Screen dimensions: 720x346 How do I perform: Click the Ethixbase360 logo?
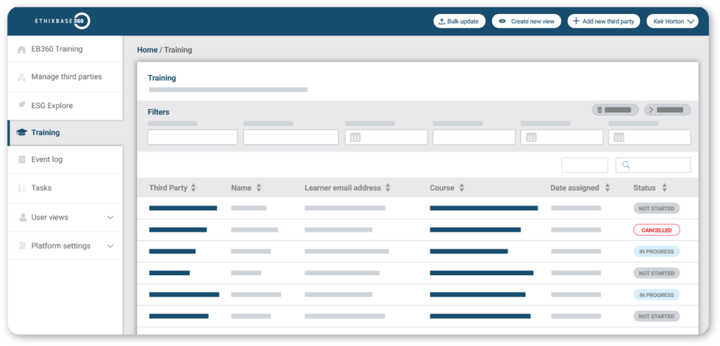pyautogui.click(x=63, y=21)
